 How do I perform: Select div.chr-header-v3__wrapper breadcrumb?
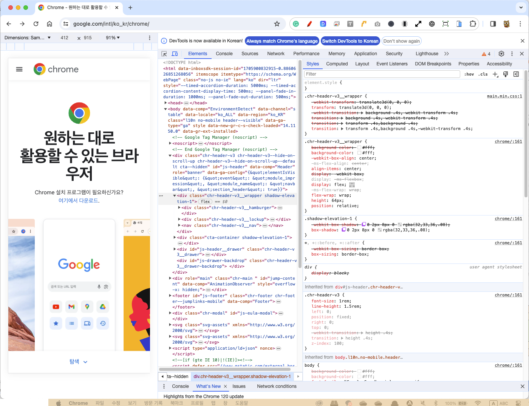click(242, 377)
